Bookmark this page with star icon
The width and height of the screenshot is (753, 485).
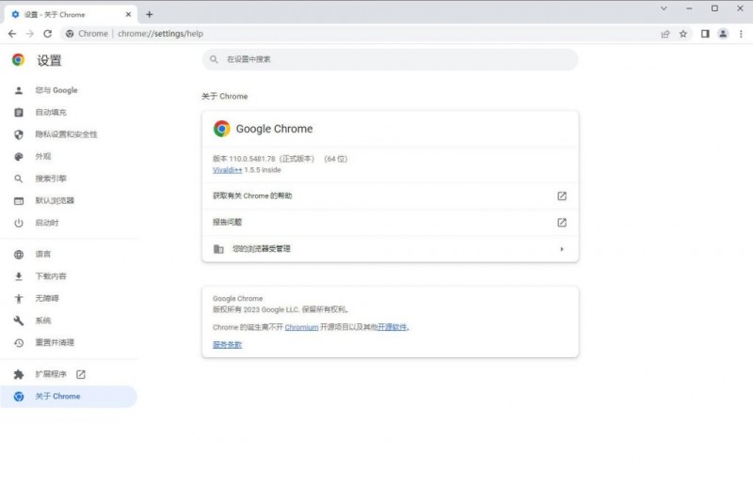tap(683, 33)
